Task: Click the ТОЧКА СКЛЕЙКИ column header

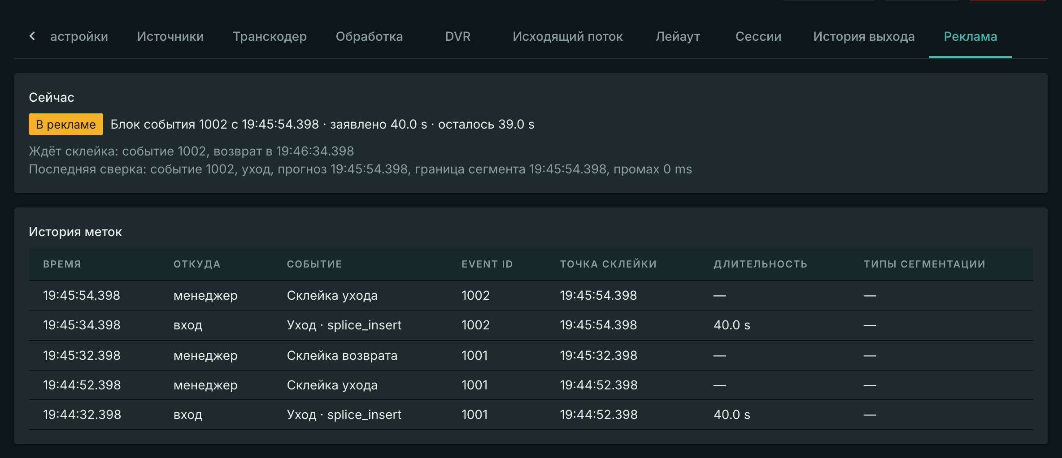Action: [x=608, y=264]
